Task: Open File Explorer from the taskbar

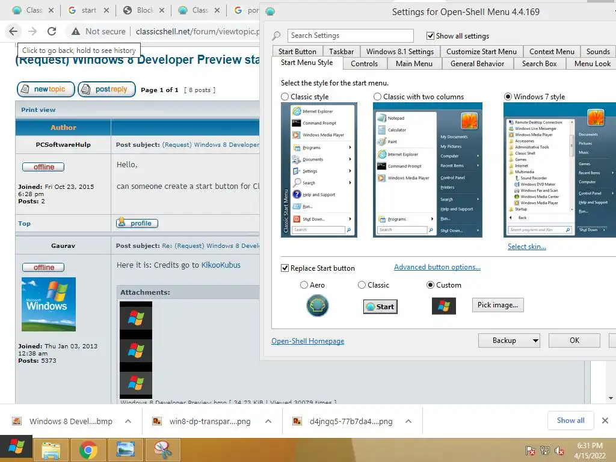Action: coord(51,450)
